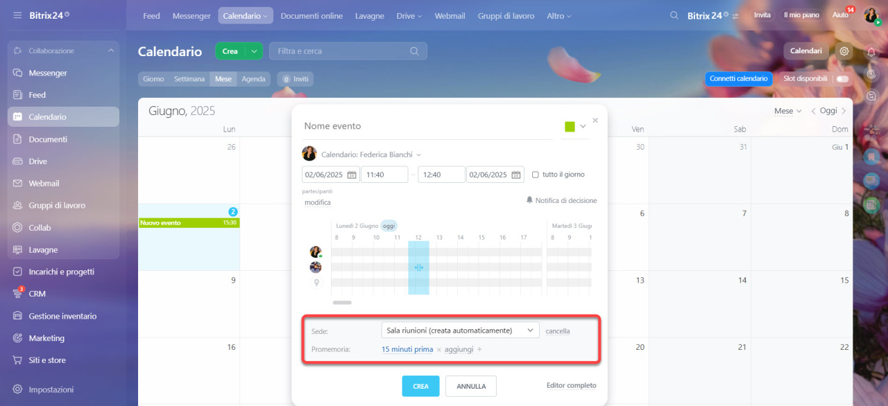The height and width of the screenshot is (406, 888).
Task: Open Documenti online in top navigation
Action: (x=311, y=15)
